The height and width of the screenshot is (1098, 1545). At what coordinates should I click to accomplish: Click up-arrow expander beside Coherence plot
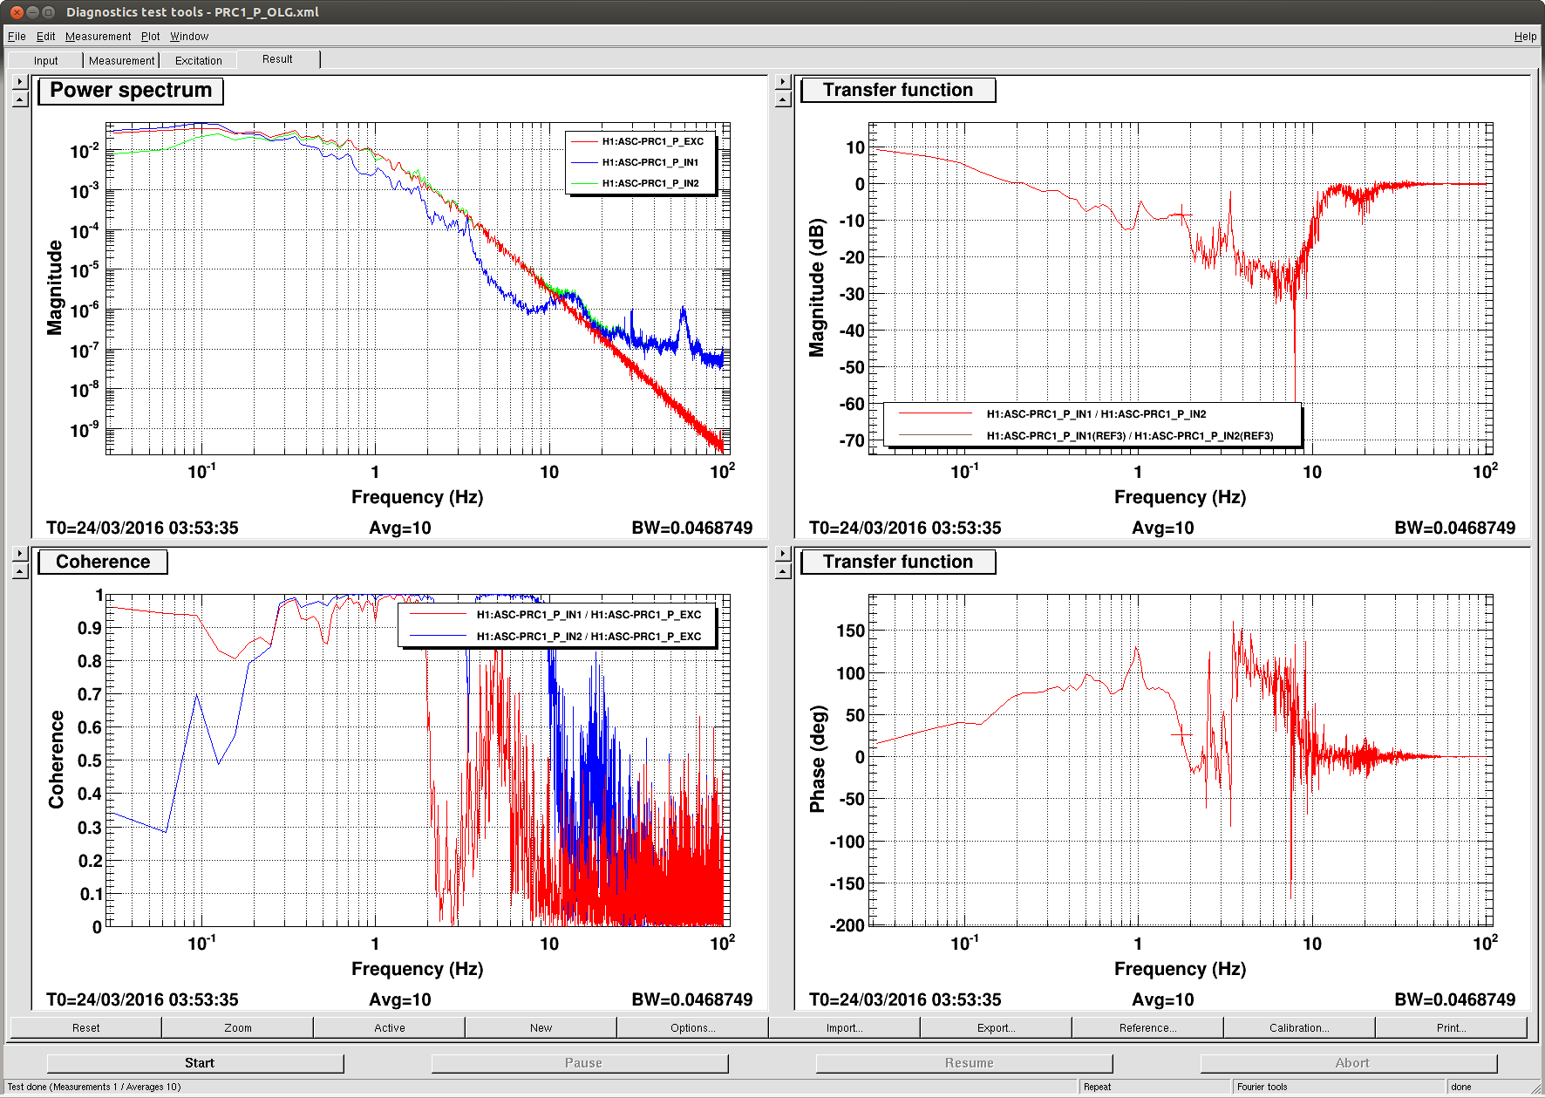click(20, 571)
